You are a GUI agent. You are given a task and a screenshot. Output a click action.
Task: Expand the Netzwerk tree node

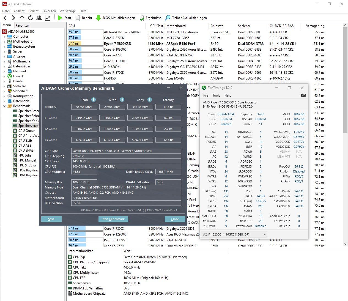pos(4,71)
